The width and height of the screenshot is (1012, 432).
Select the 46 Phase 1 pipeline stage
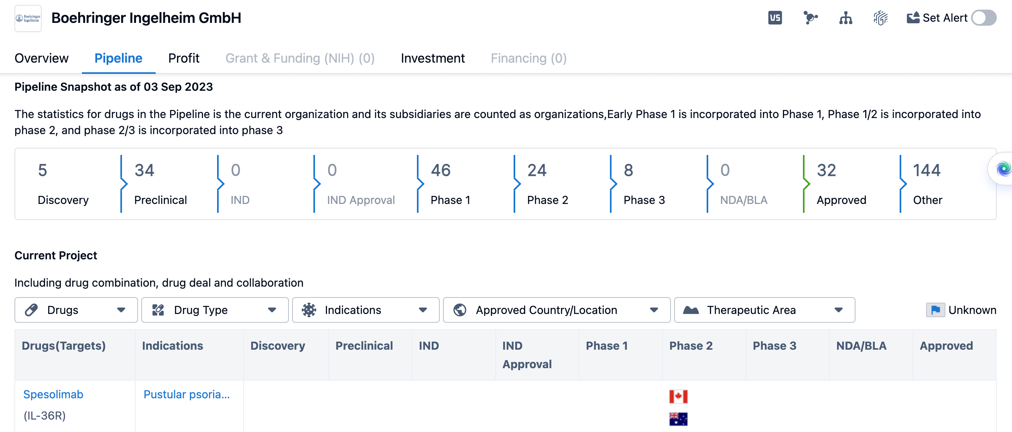coord(450,184)
